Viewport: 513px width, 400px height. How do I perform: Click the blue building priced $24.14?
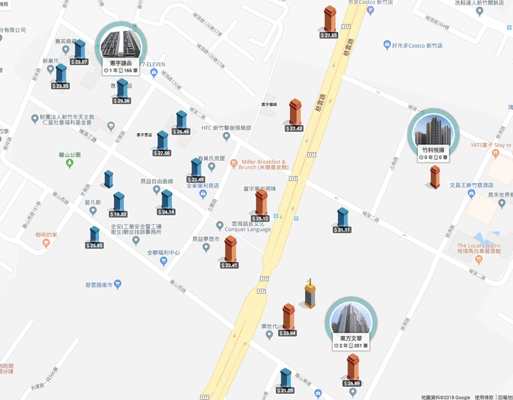167,200
